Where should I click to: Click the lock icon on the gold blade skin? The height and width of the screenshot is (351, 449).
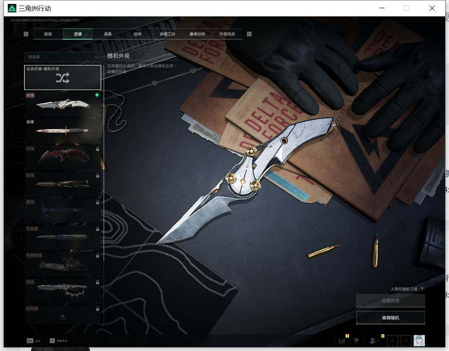coord(98,176)
